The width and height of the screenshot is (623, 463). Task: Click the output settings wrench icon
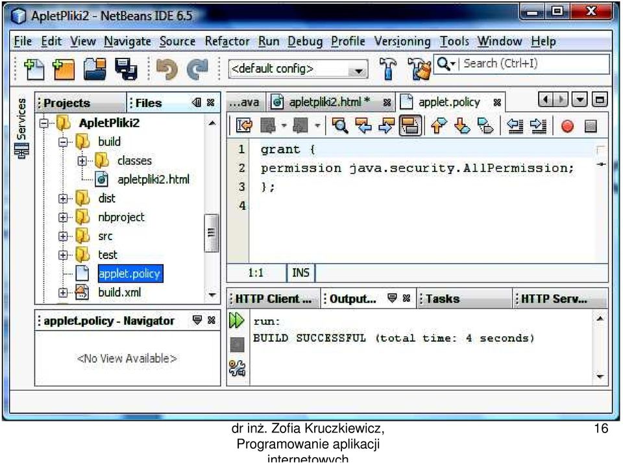238,368
